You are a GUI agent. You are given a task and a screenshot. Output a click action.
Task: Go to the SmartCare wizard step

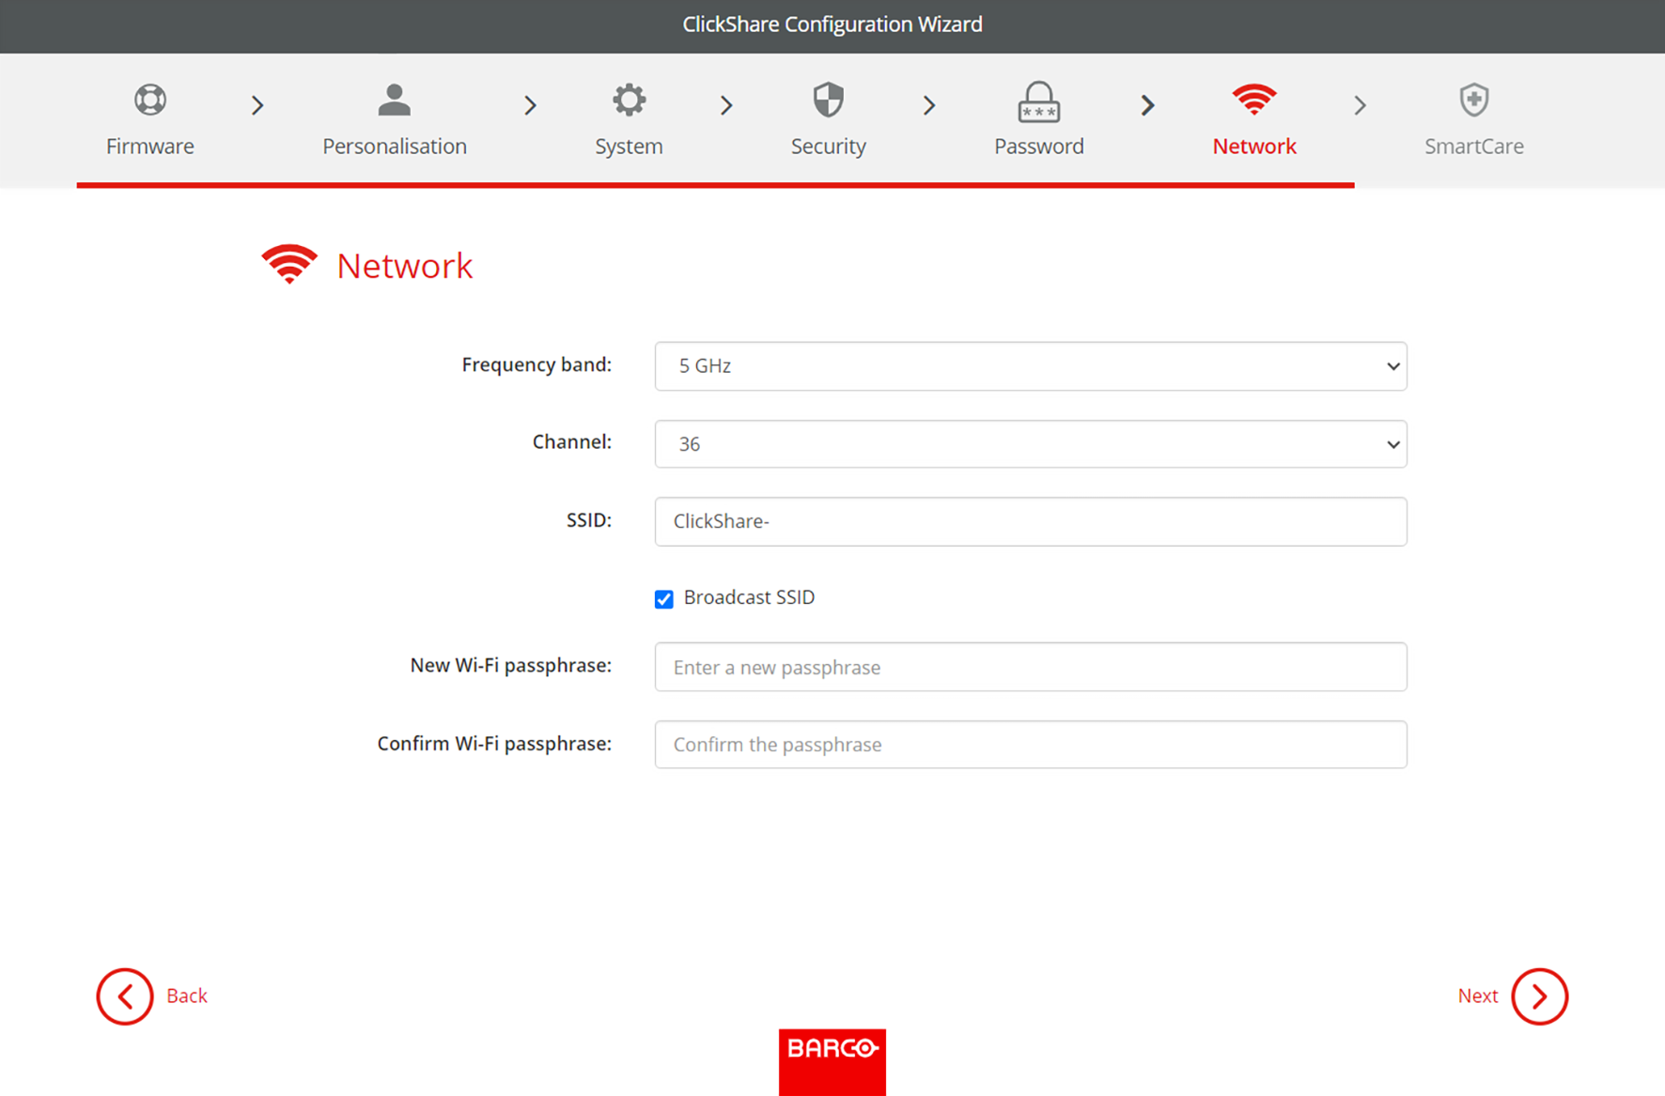click(x=1473, y=147)
